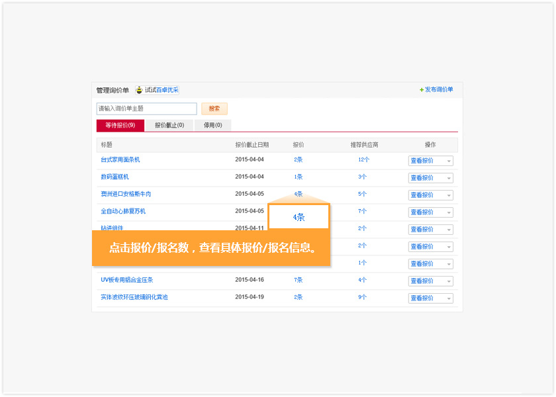556x397 pixels.
Task: Open the 台式家用面条机 inquiry
Action: coord(120,159)
